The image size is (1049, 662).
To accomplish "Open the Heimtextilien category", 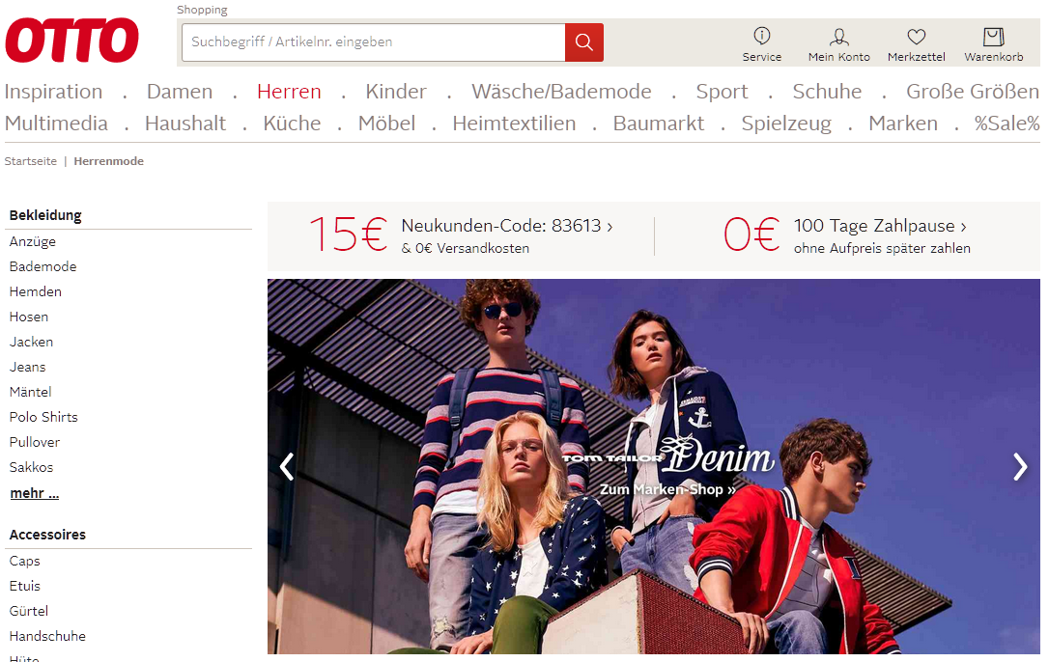I will [514, 123].
